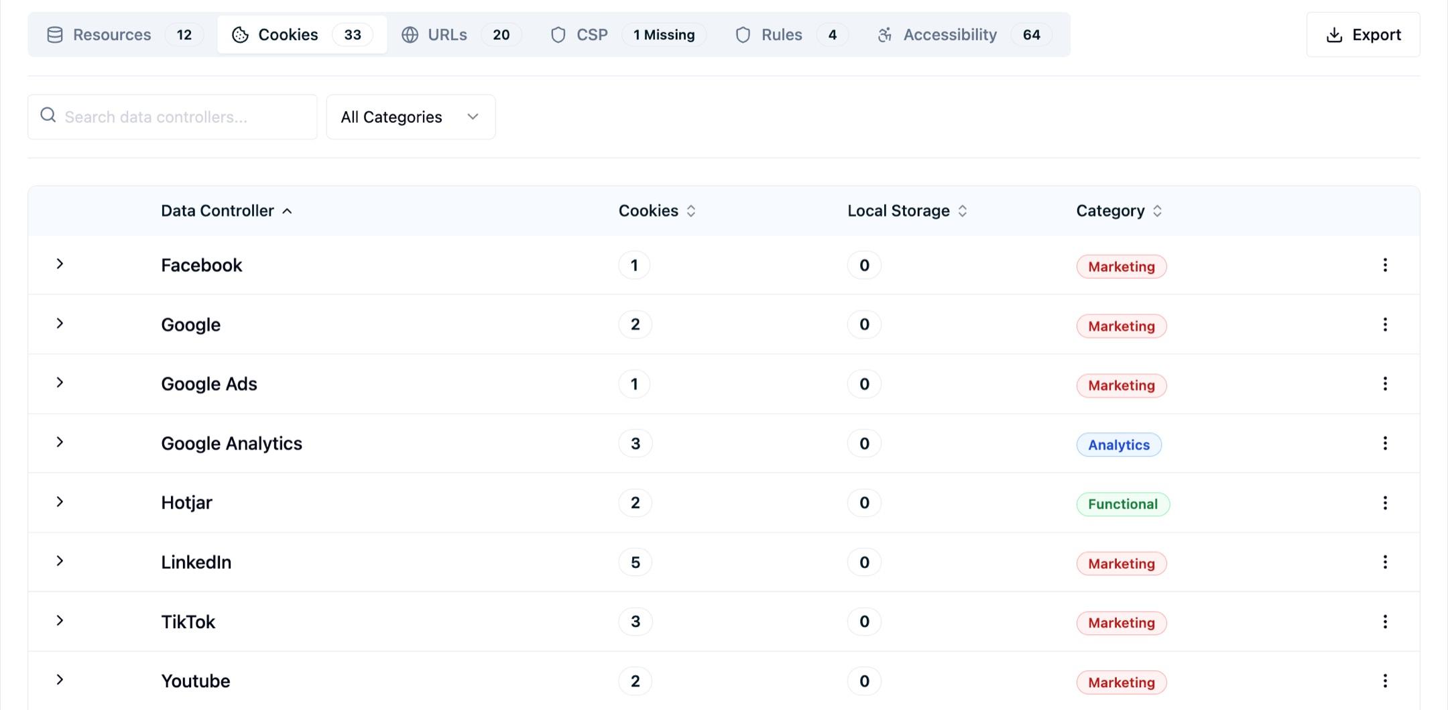Viewport: 1448px width, 710px height.
Task: Open the Resources tab
Action: [125, 35]
